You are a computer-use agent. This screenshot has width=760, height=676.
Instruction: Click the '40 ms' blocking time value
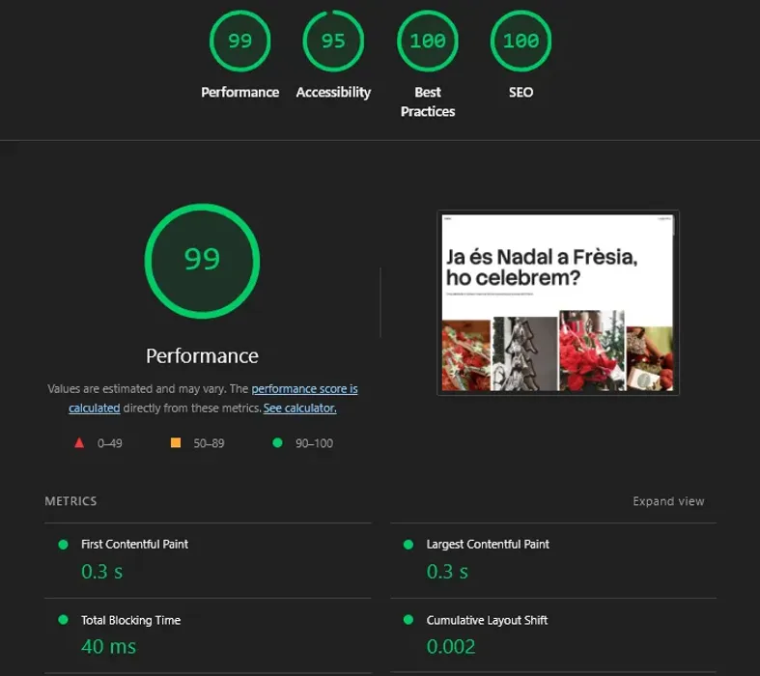coord(108,647)
